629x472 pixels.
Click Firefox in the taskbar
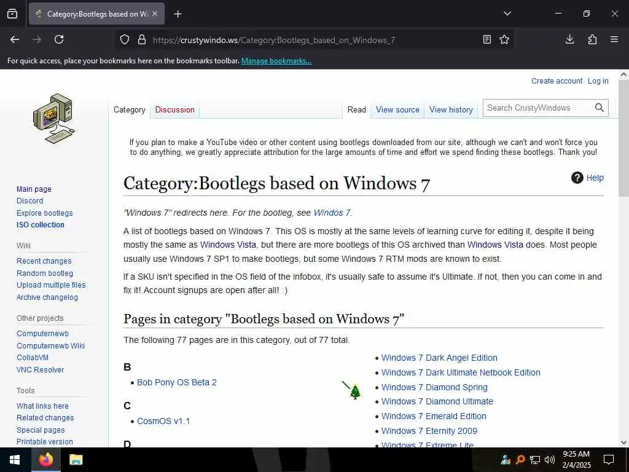[x=45, y=460]
